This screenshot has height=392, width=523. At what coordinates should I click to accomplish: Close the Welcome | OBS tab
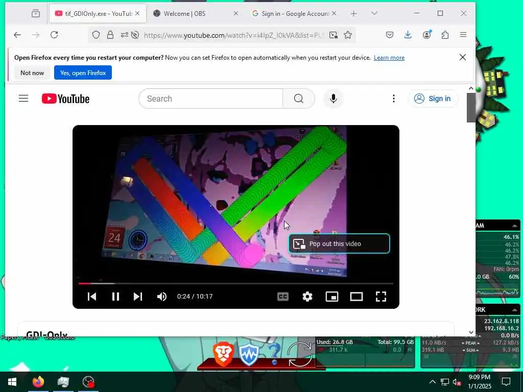pyautogui.click(x=236, y=13)
